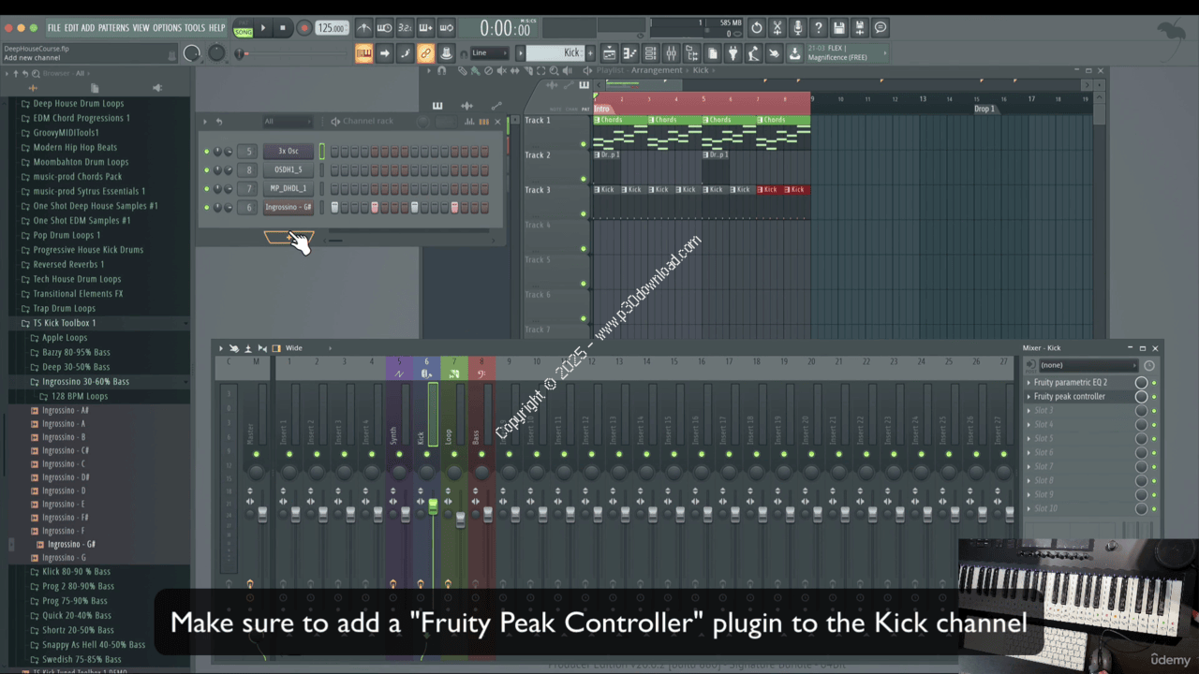Image resolution: width=1199 pixels, height=674 pixels.
Task: Click the Stop button in transport bar
Action: [x=283, y=28]
